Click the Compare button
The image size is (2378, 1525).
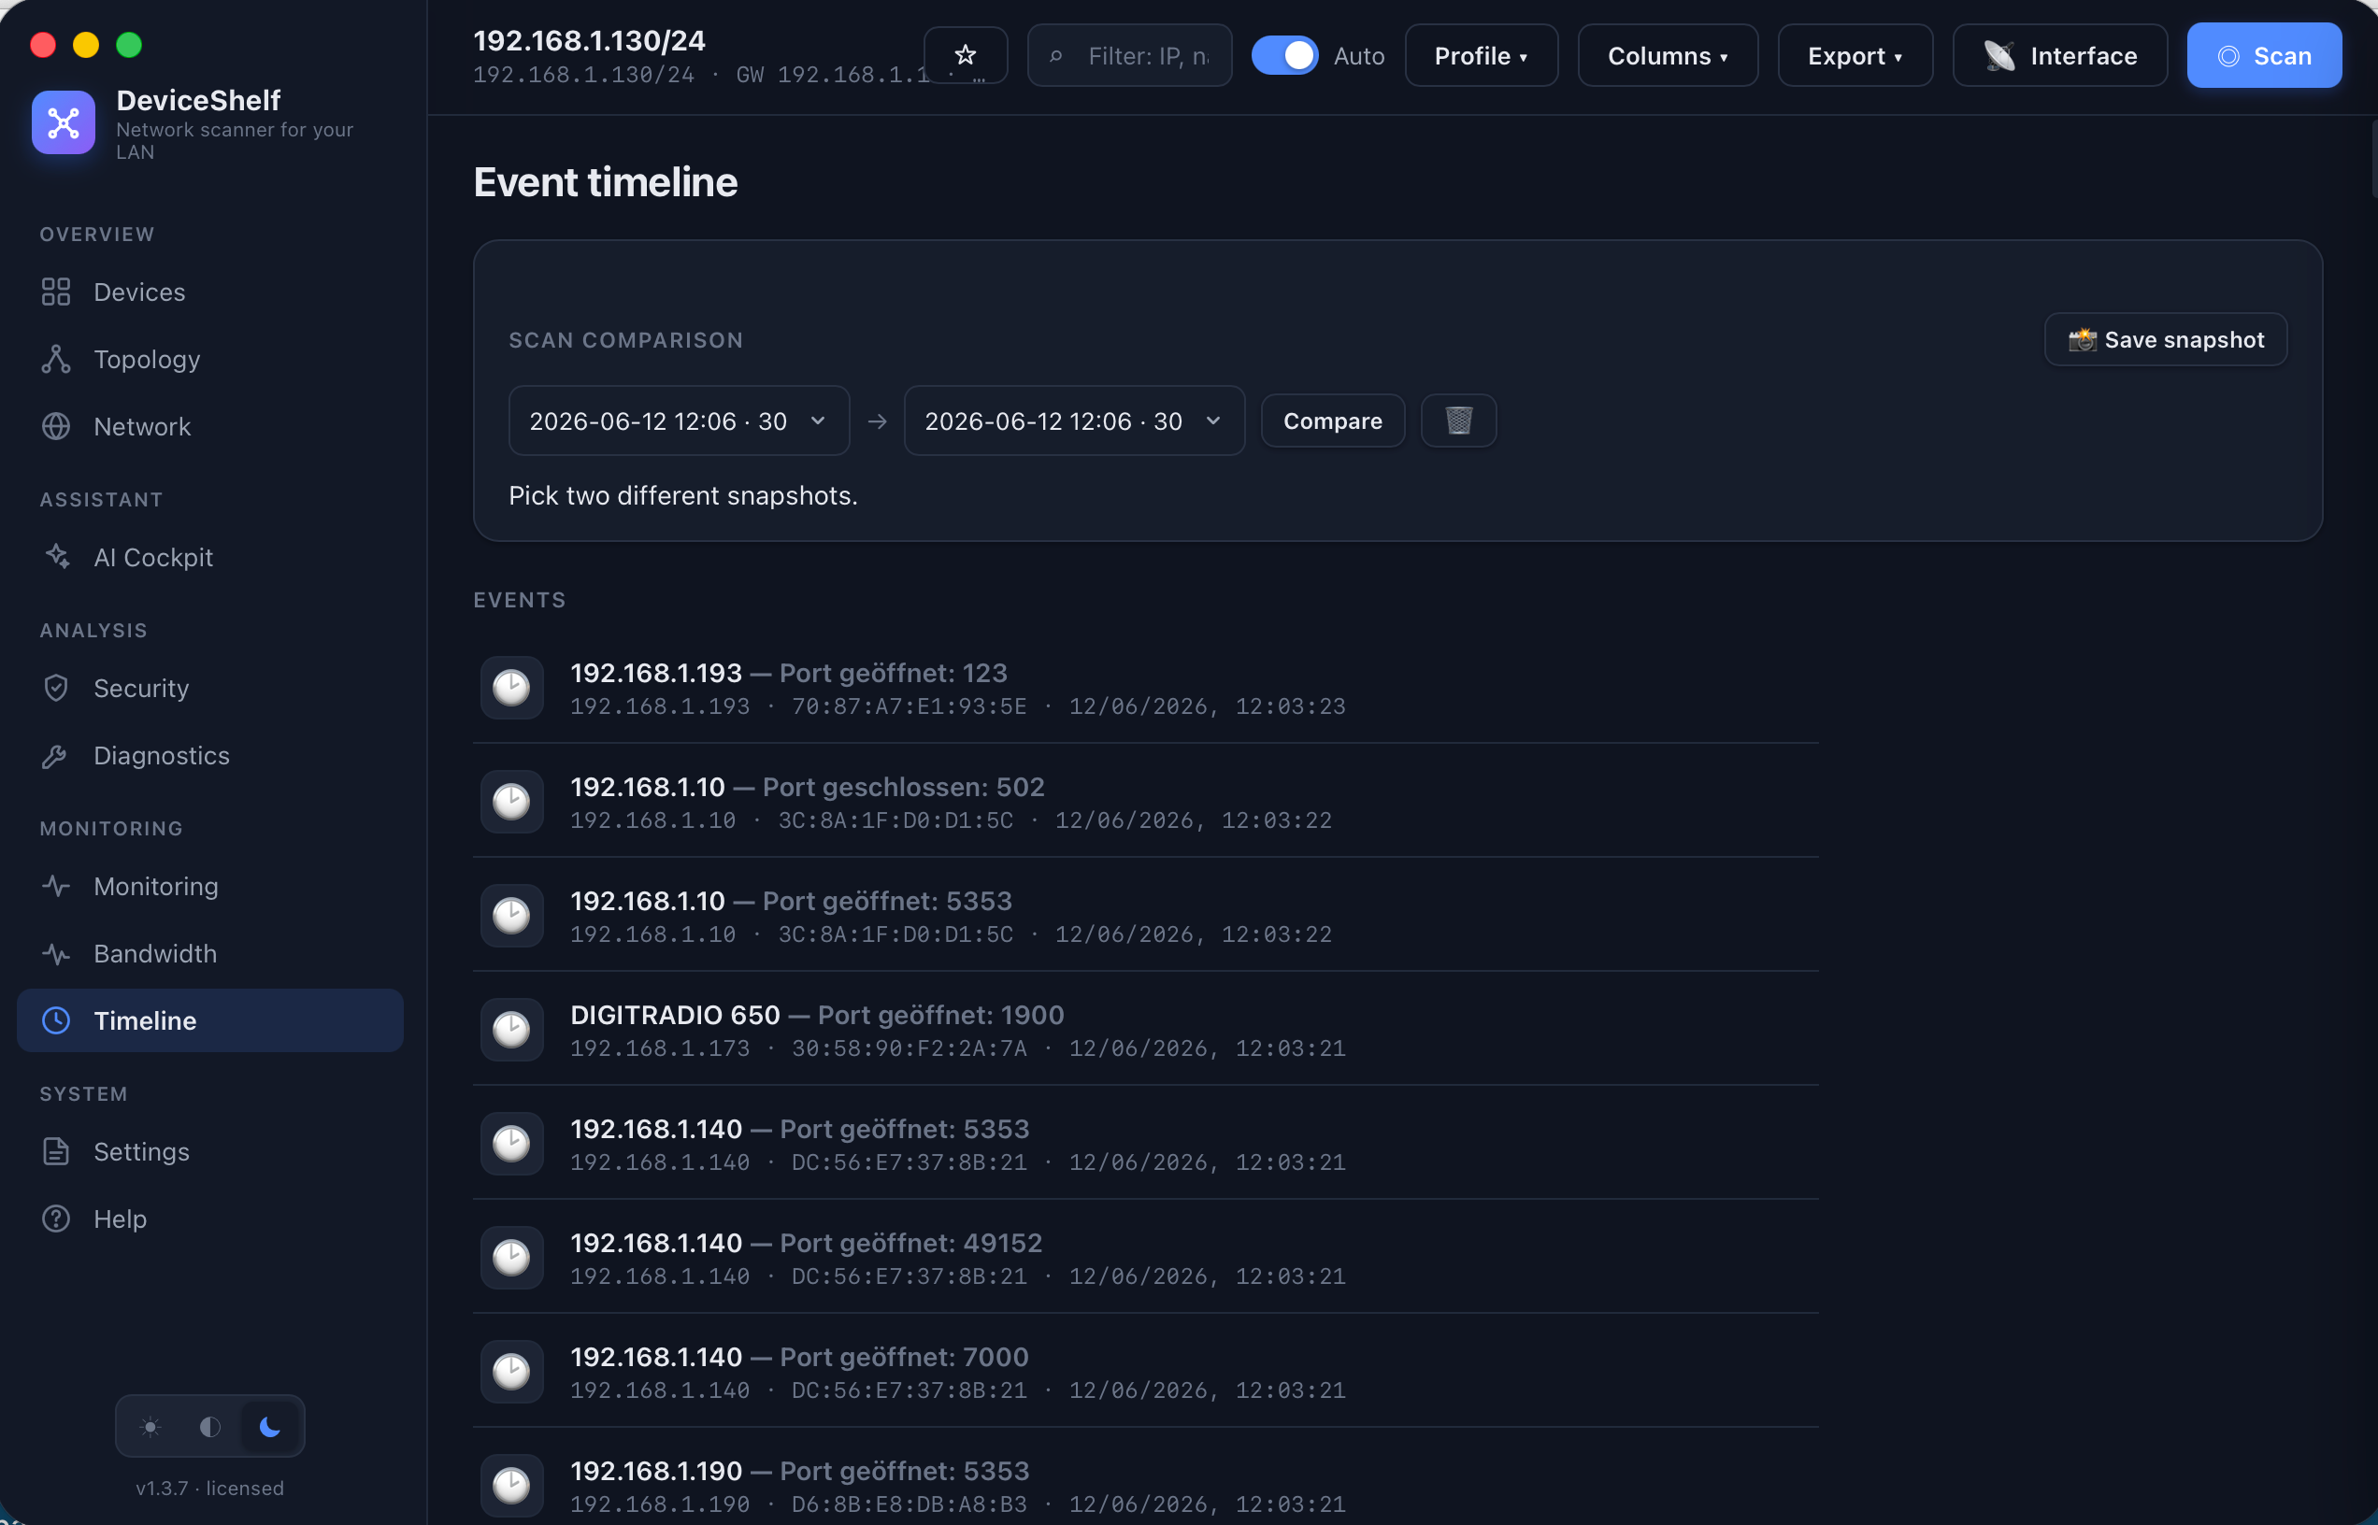1333,420
